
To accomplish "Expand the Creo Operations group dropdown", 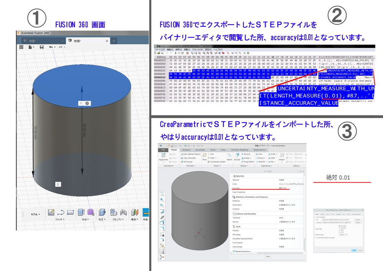I will point(169,166).
